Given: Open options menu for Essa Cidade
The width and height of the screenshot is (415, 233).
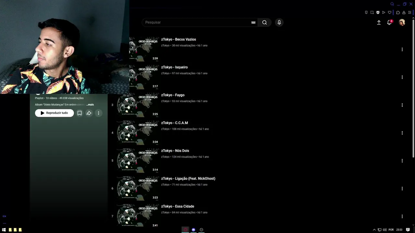Looking at the screenshot, I should tap(402, 216).
